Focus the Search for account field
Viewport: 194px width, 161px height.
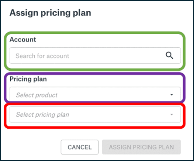(95, 56)
